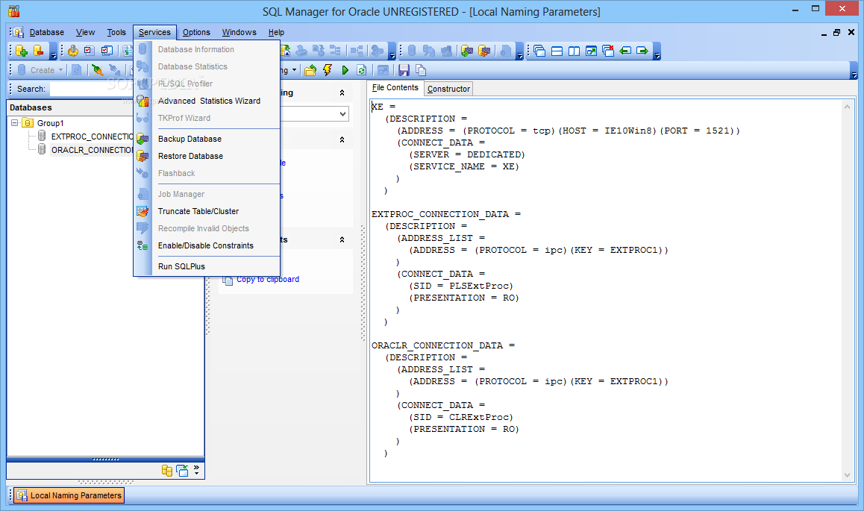Open the Database menu
This screenshot has width=864, height=511.
[47, 33]
